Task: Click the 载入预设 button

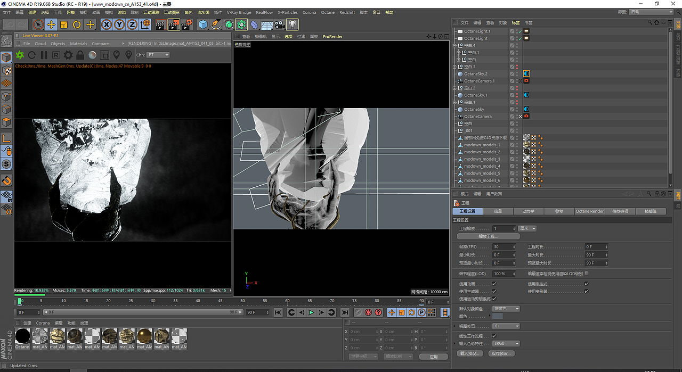Action: pyautogui.click(x=471, y=353)
